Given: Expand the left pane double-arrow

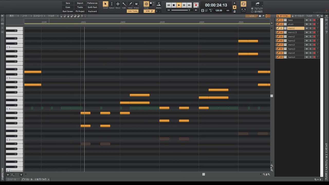Looking at the screenshot, I should (x=2, y=16).
